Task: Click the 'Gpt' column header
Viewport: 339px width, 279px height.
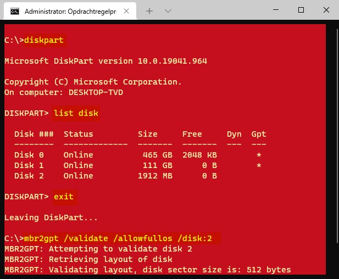Action: tap(259, 134)
